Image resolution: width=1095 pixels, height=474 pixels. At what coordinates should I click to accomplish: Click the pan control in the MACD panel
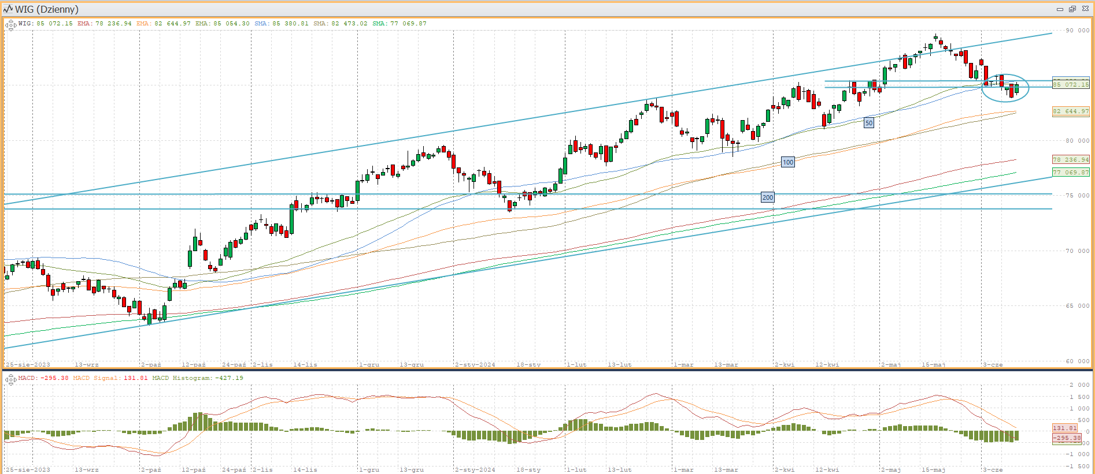click(x=10, y=379)
